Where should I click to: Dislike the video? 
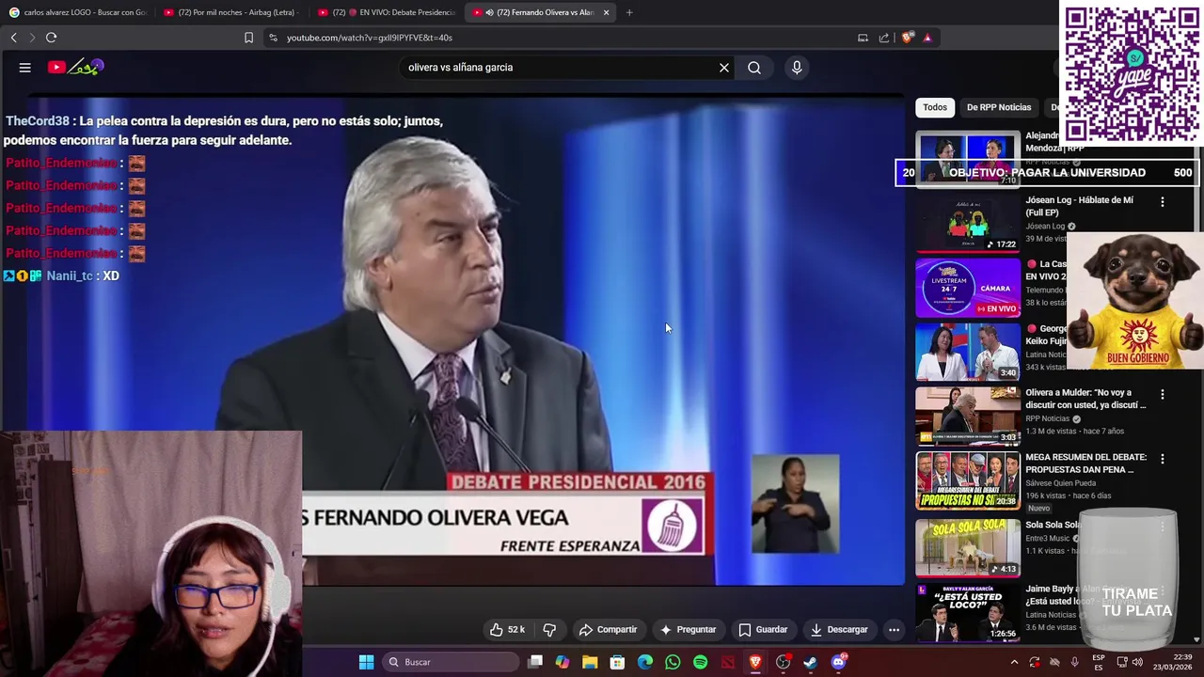[x=549, y=629]
